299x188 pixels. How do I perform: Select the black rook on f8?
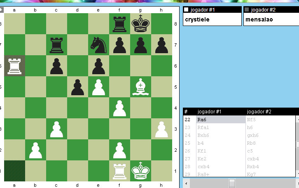pos(119,24)
